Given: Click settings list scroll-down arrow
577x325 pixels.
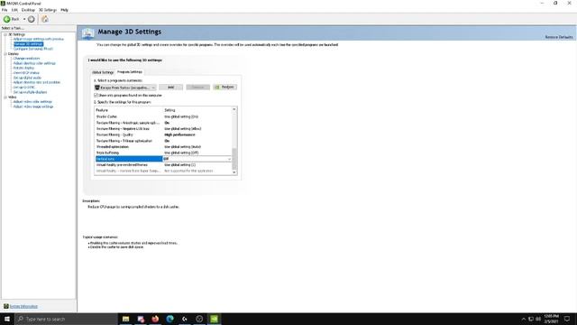Looking at the screenshot, I should (x=234, y=172).
